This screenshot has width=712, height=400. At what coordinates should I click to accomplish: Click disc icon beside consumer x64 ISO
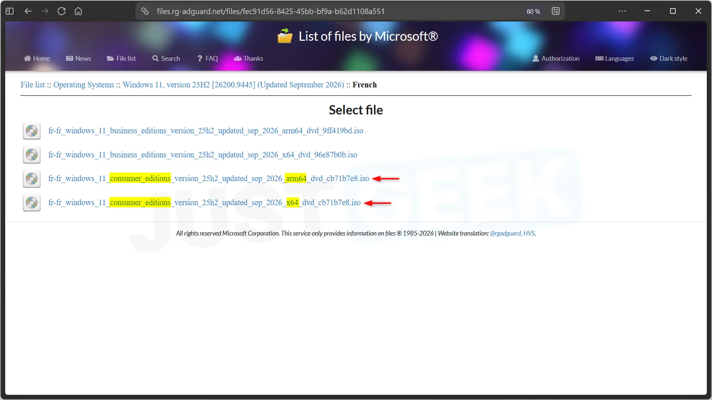(32, 203)
